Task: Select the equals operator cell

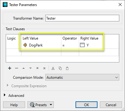Action: [70, 45]
